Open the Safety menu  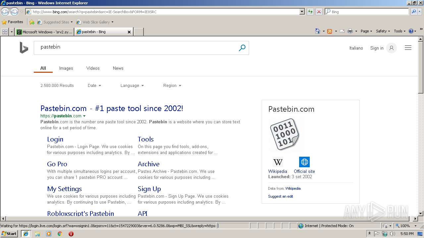tap(383, 31)
